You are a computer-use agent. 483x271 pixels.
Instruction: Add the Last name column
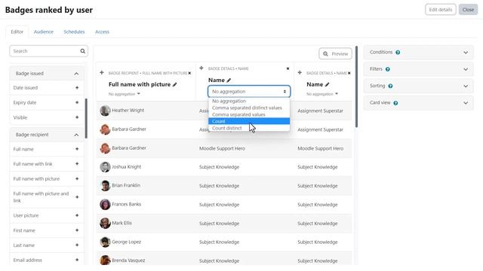pyautogui.click(x=77, y=245)
